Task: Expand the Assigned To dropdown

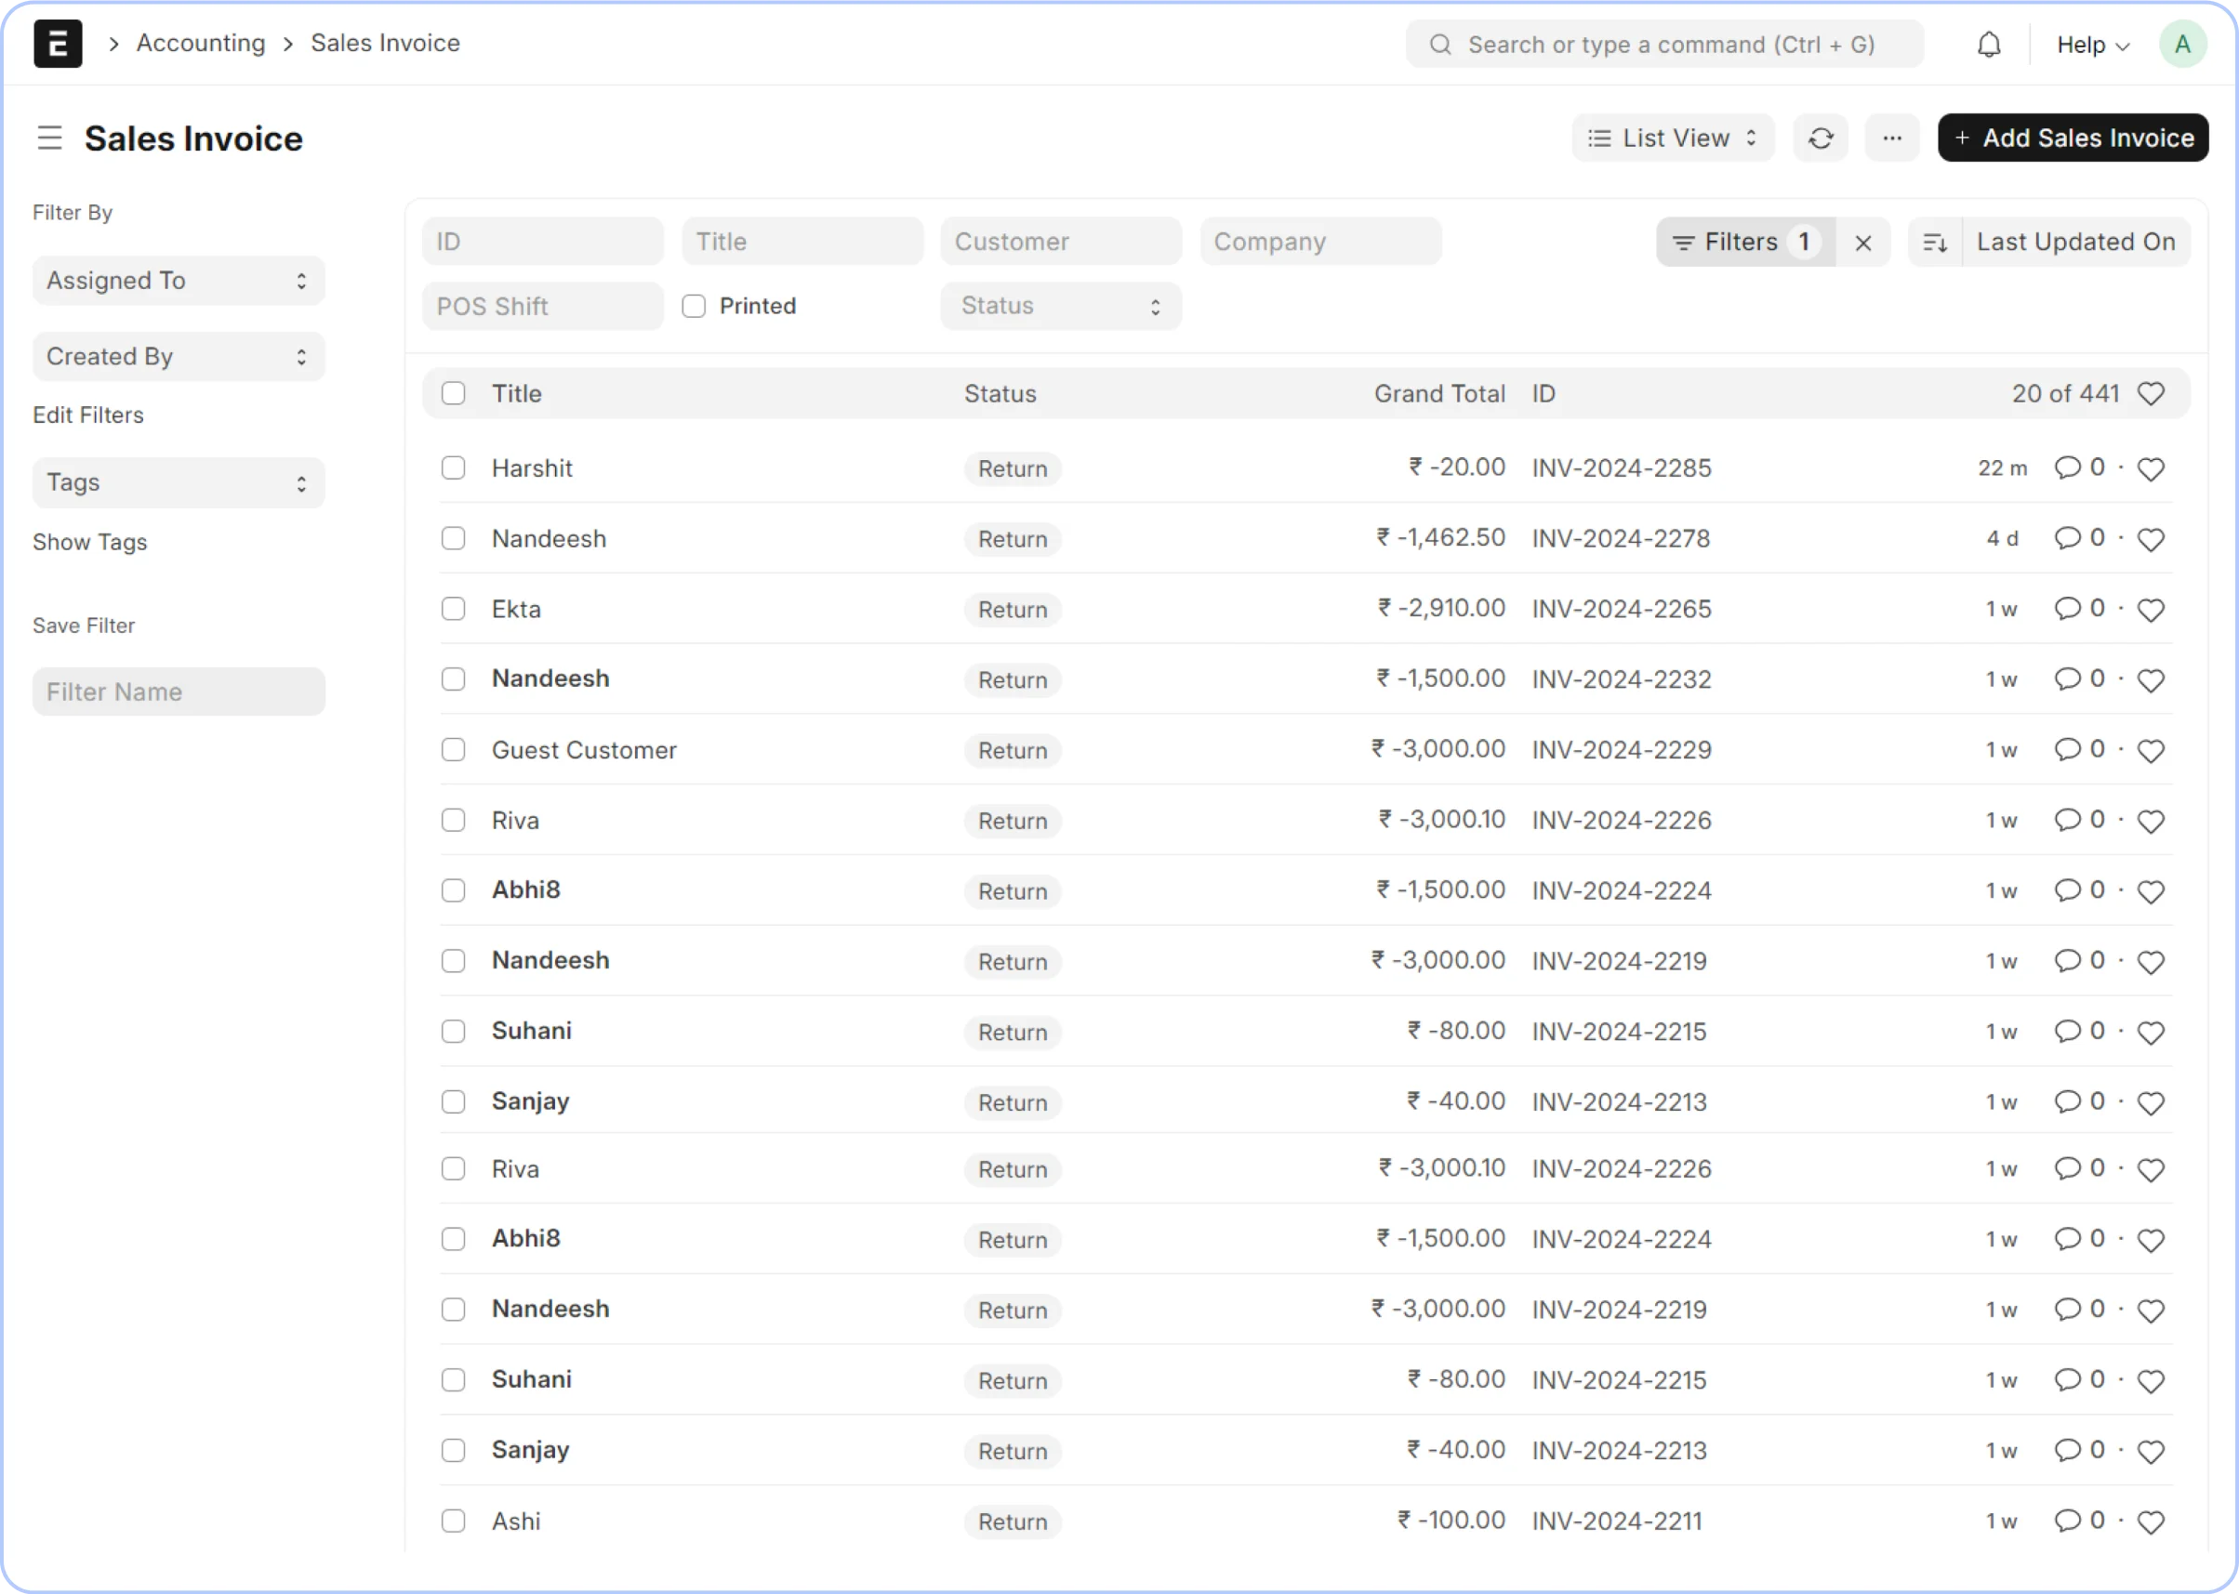Action: [178, 281]
